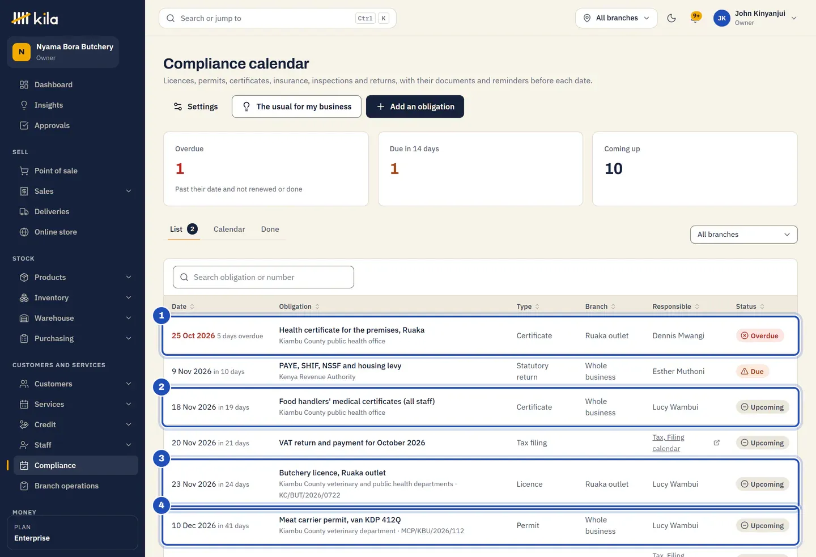Viewport: 816px width, 557px height.
Task: Sort the table by Type column
Action: [528, 307]
